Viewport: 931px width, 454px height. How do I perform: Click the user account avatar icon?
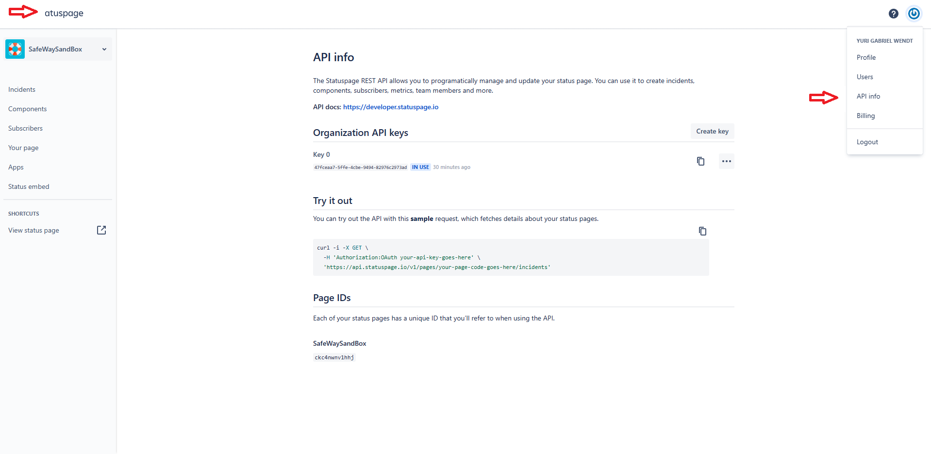pyautogui.click(x=914, y=14)
